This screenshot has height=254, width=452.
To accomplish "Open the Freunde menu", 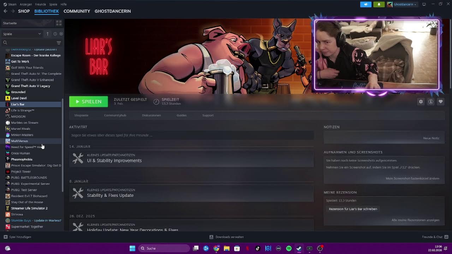I will click(41, 4).
